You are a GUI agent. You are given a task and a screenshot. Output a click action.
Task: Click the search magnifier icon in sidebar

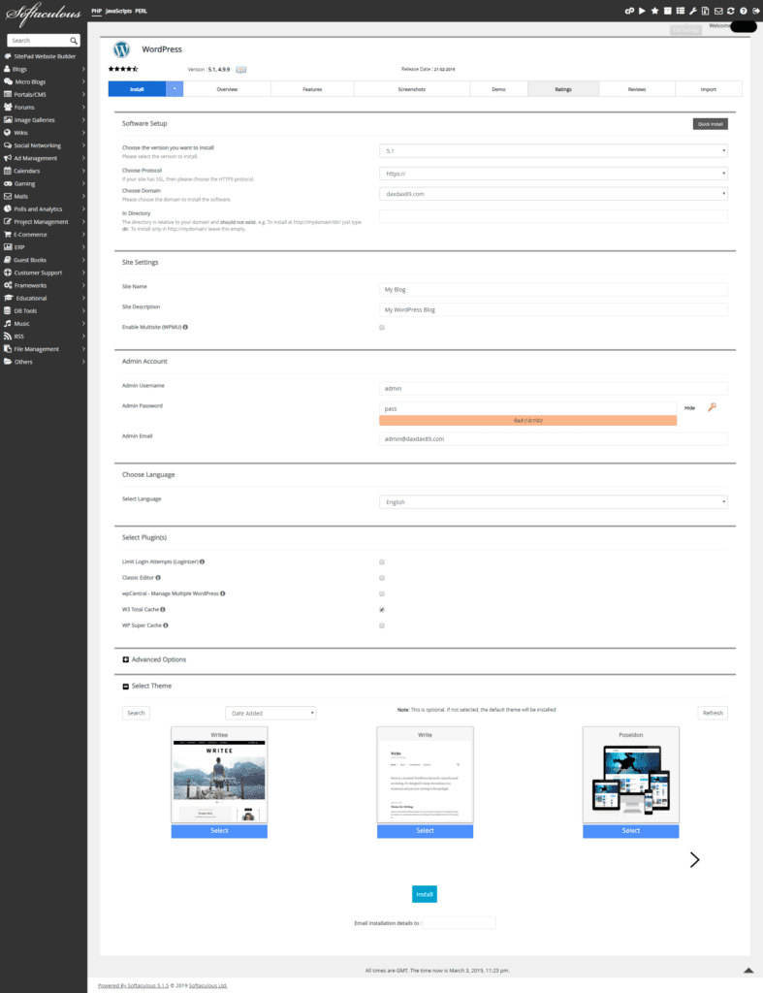(74, 41)
